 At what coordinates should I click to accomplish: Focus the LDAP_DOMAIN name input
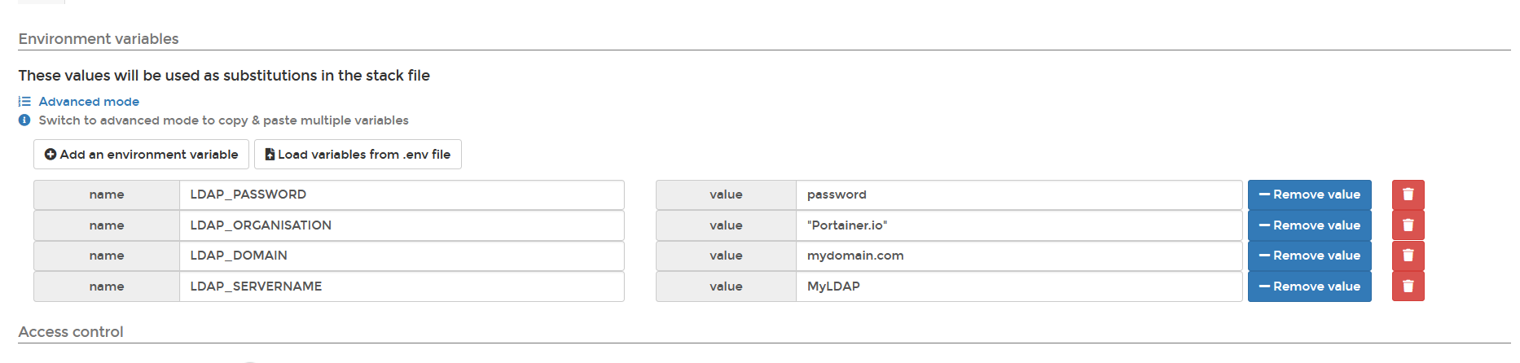click(402, 256)
